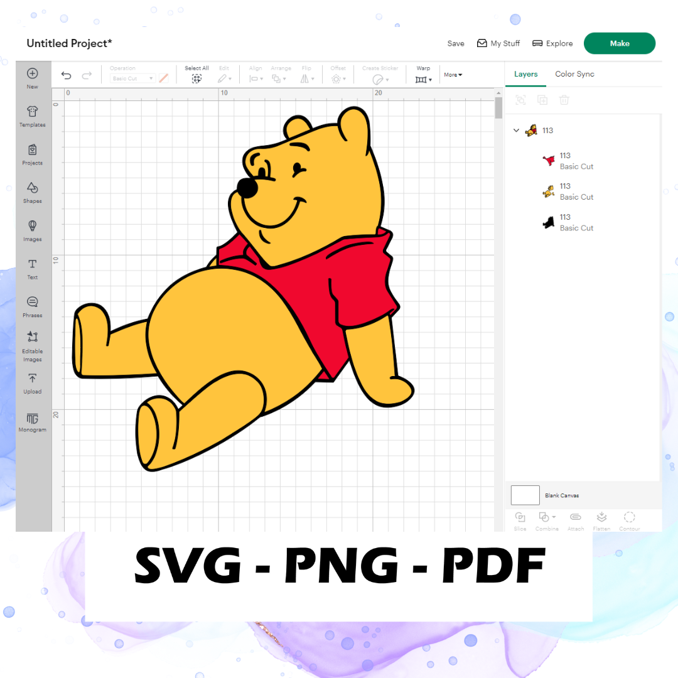This screenshot has height=678, width=678.
Task: Click the canvas vertical scrollbar thumb
Action: point(498,107)
